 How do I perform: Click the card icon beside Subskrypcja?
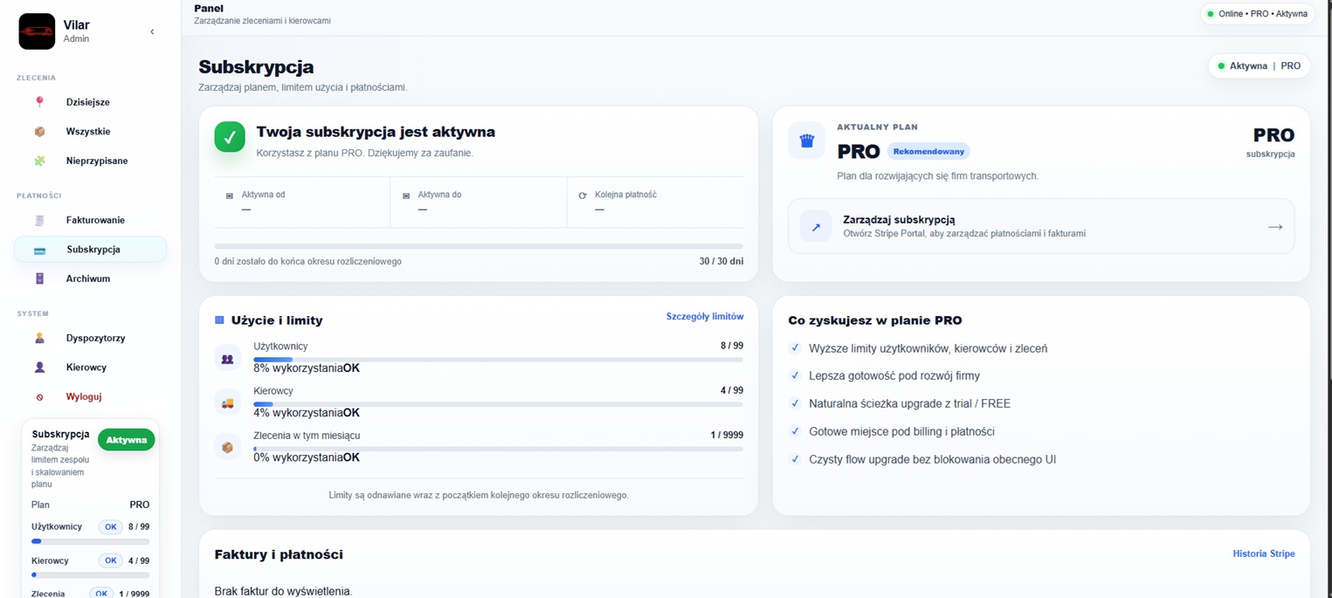(x=39, y=250)
